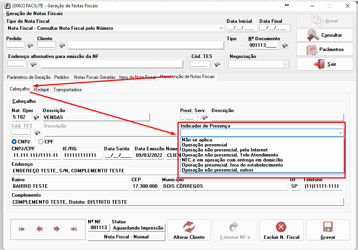Click the Alterar Cliente button
This screenshot has width=358, height=250.
point(189,230)
